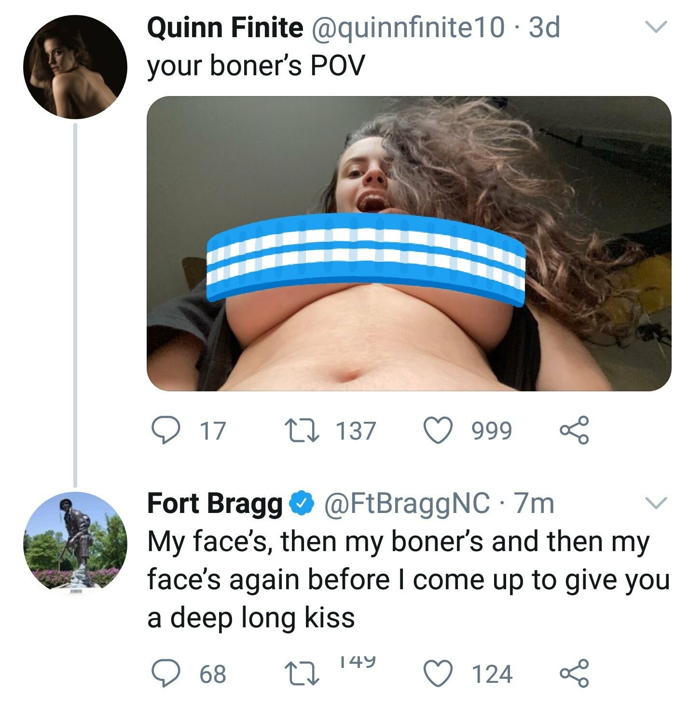Share the Fort Bragg tweet
689x706 pixels.
point(574,674)
